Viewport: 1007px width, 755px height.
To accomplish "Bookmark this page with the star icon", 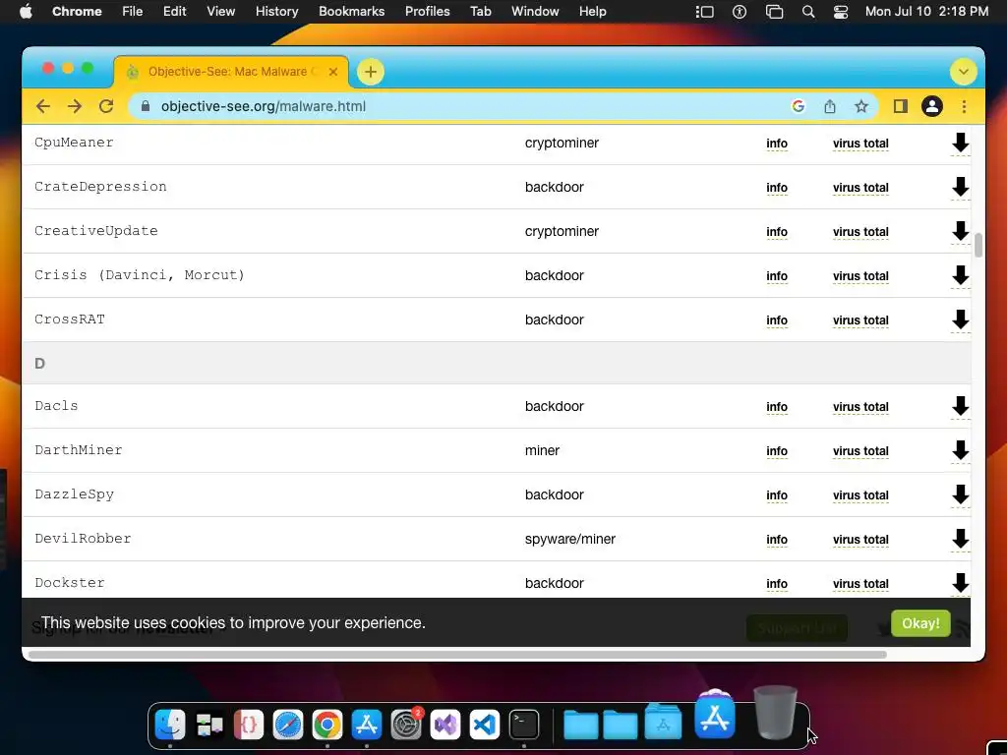I will pos(861,106).
